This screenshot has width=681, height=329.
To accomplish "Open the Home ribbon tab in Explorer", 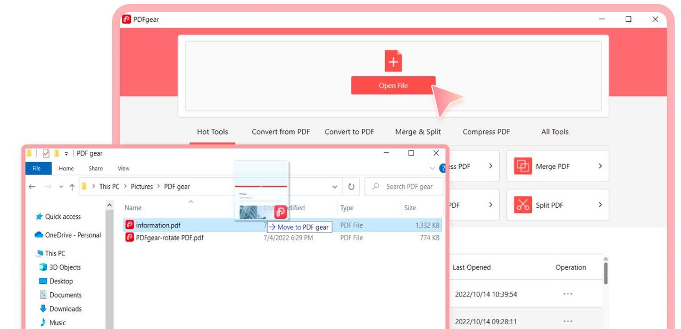I will pos(67,168).
